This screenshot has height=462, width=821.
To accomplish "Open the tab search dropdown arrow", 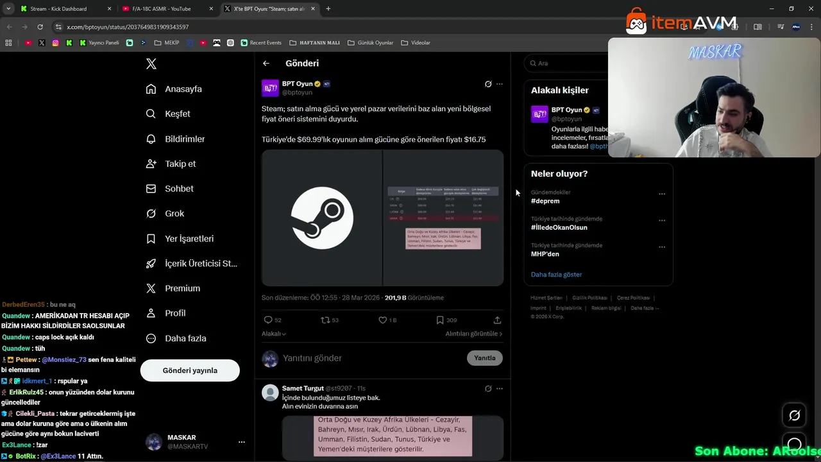I will pos(8,9).
